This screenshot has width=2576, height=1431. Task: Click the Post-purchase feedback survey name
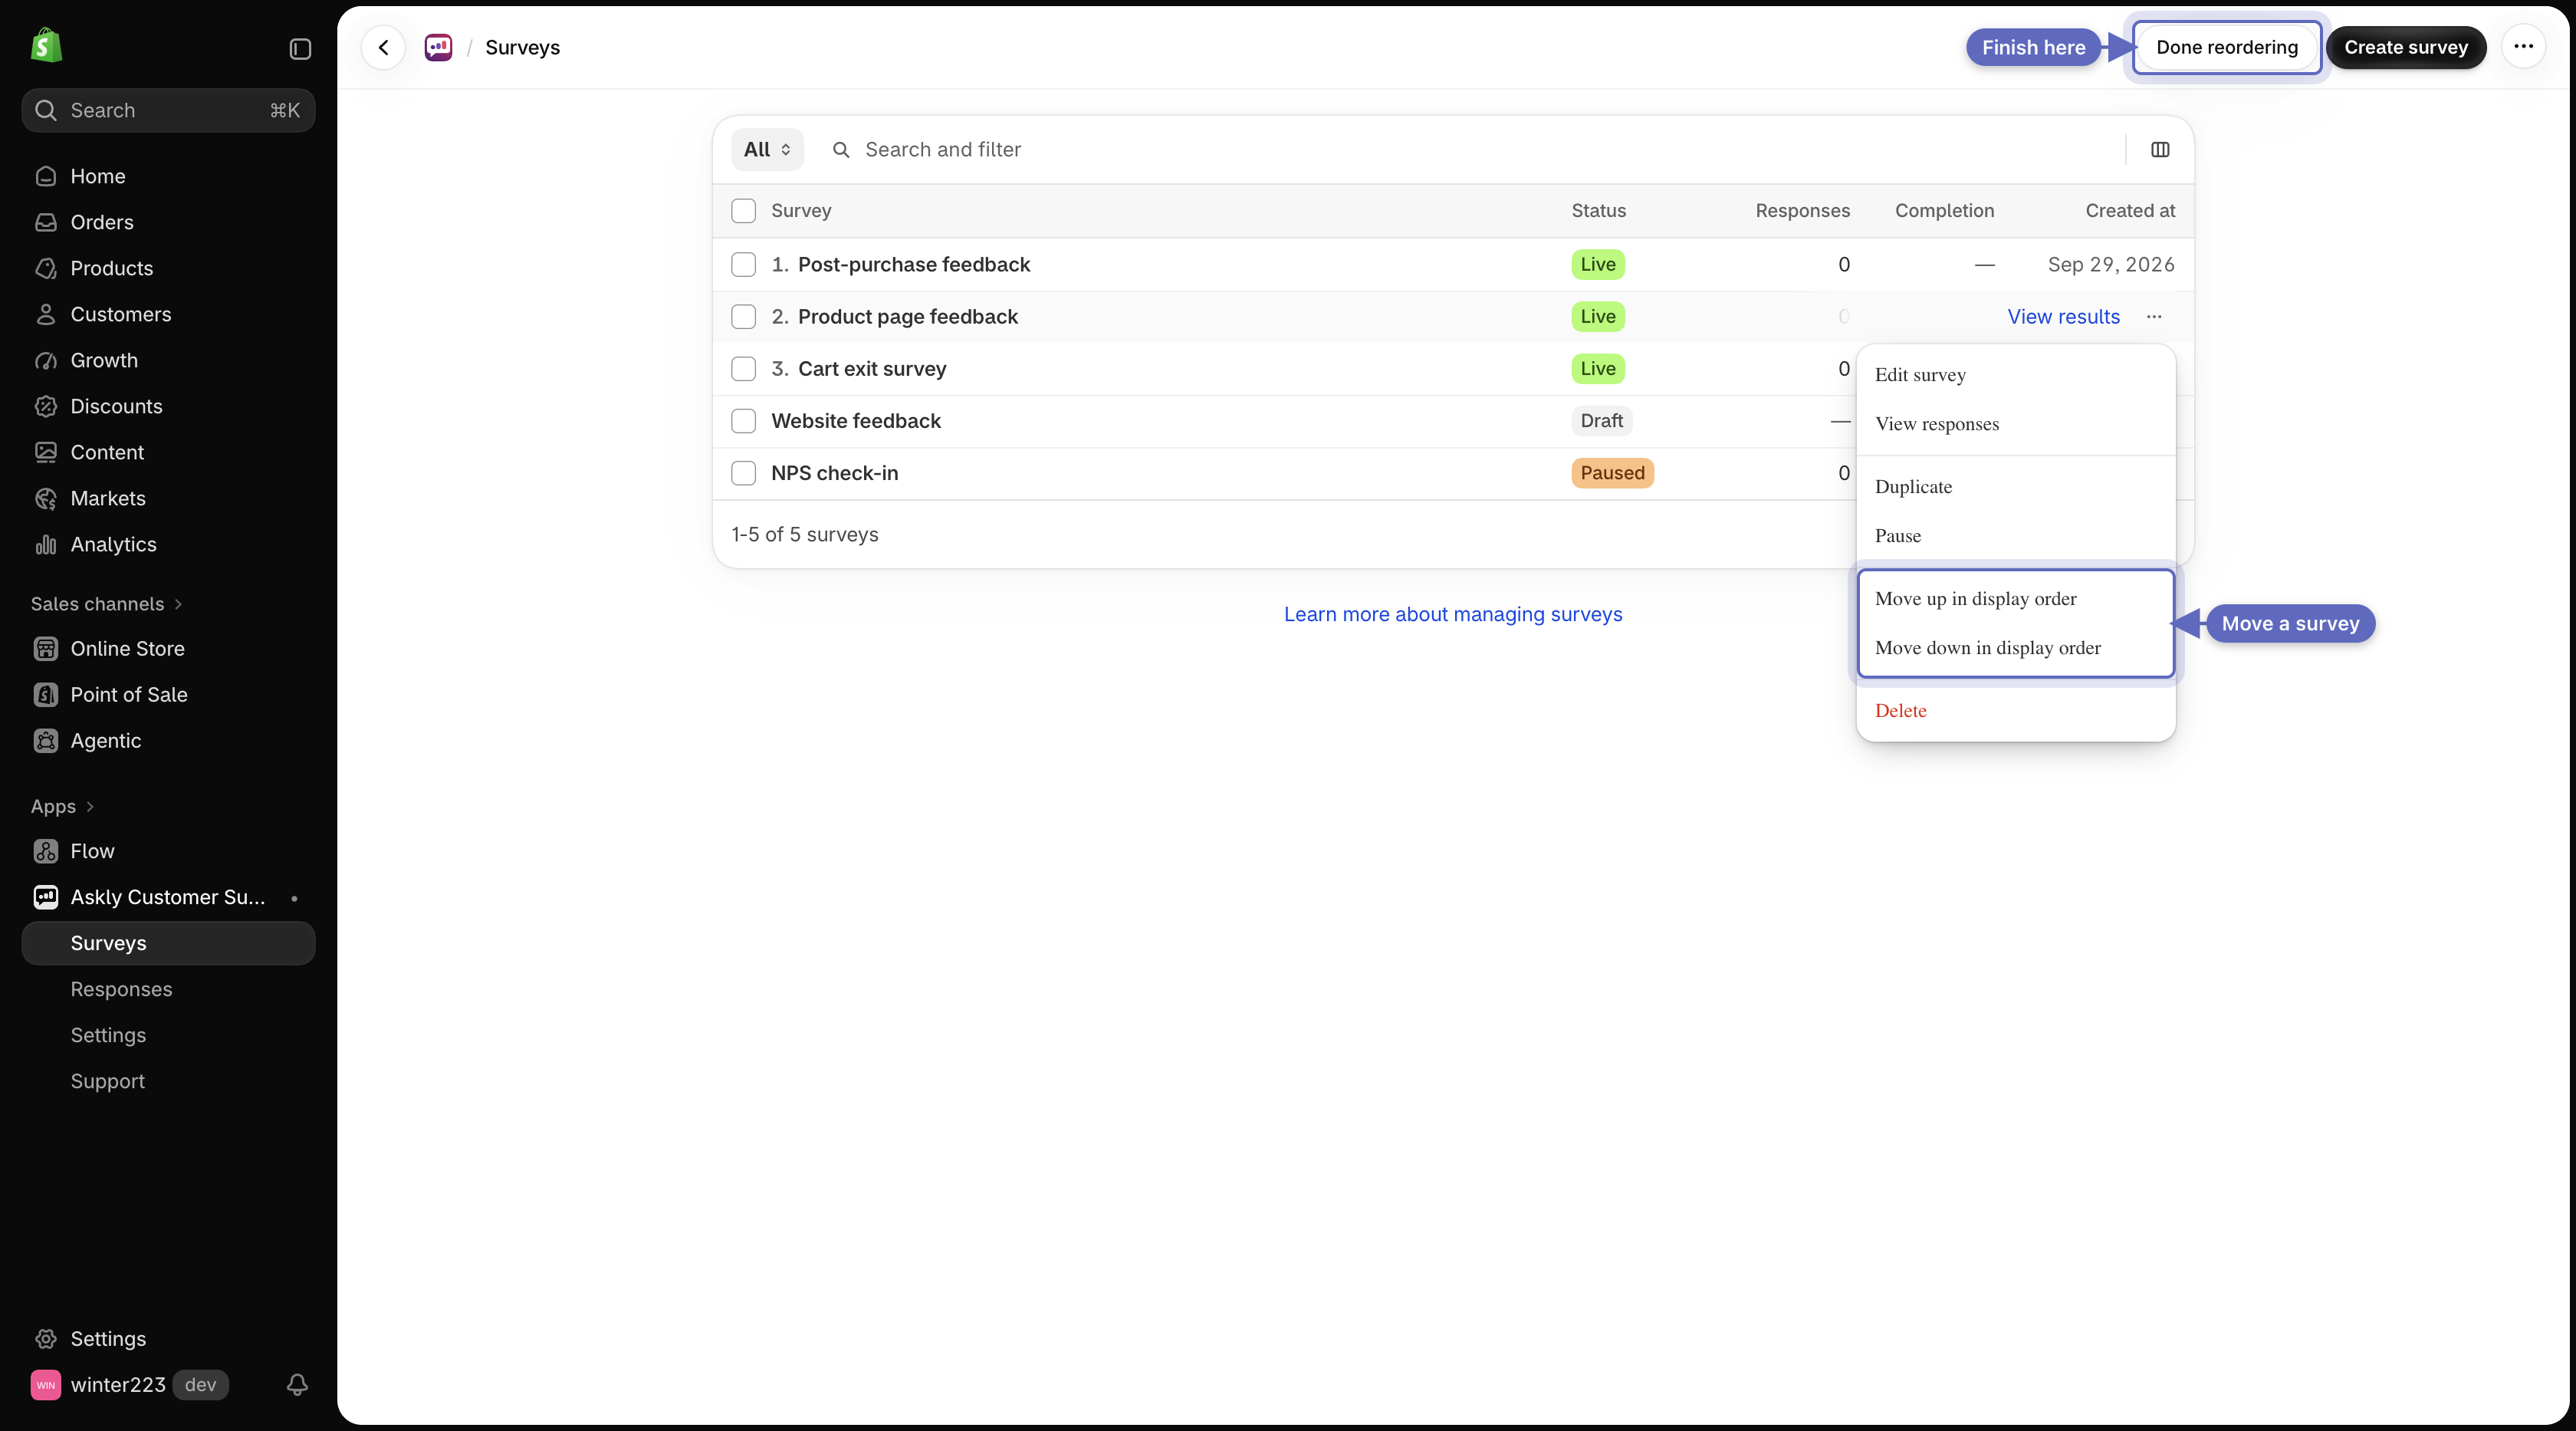click(x=913, y=264)
